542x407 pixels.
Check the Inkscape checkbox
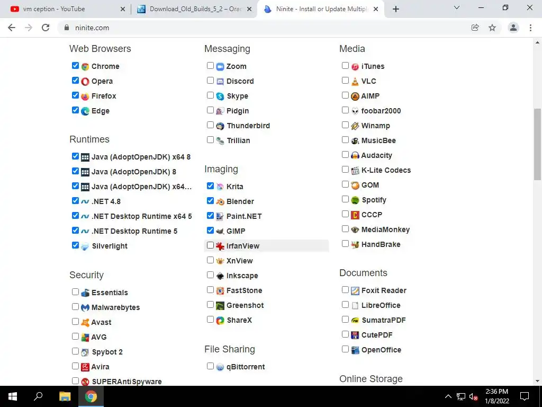coord(210,275)
